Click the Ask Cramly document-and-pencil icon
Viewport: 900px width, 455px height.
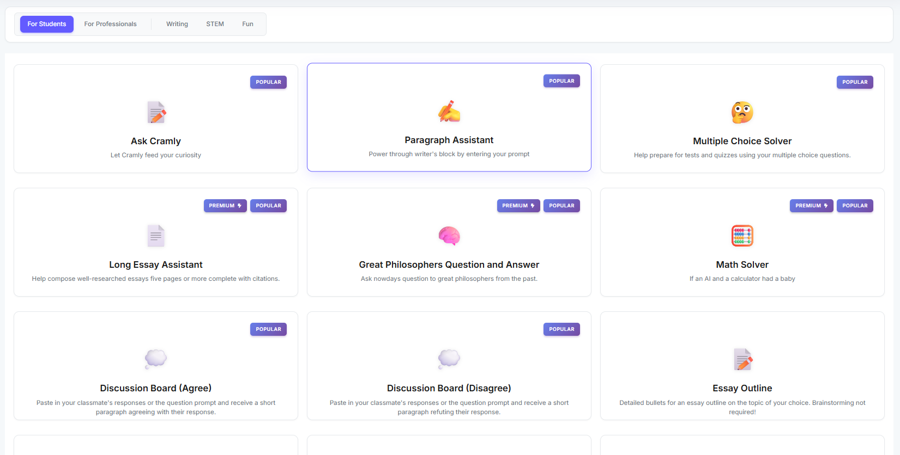[156, 113]
